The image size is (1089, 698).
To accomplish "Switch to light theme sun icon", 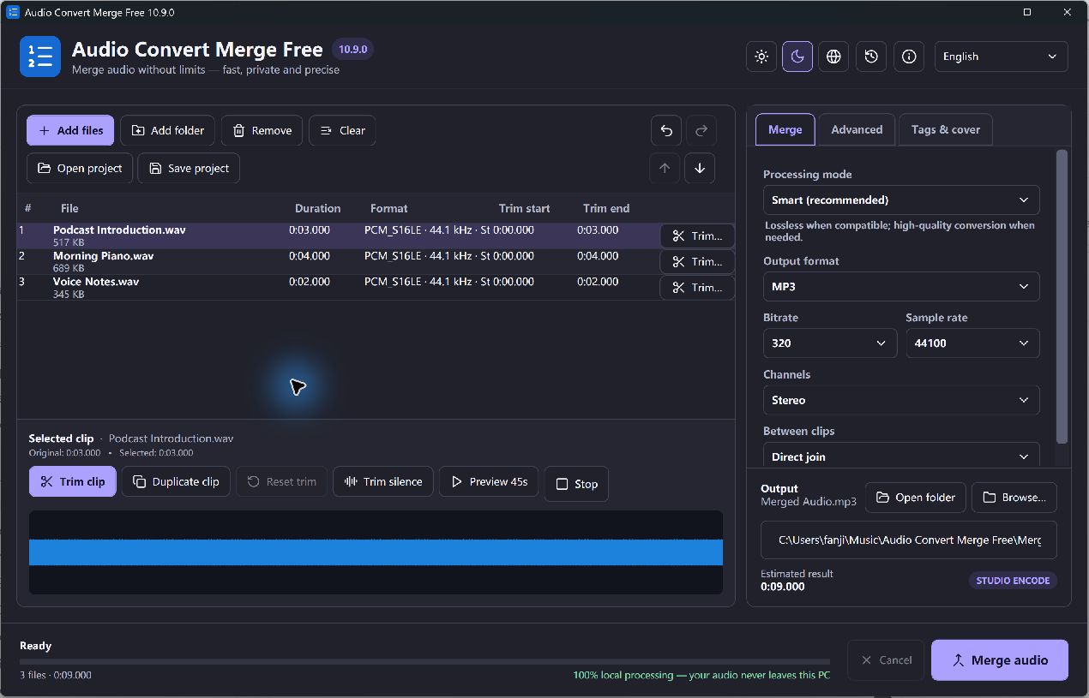I will (761, 57).
